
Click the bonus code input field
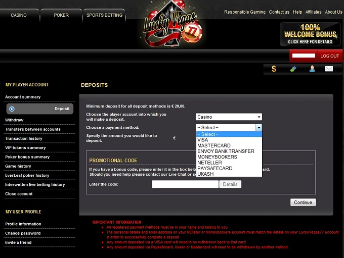185,184
